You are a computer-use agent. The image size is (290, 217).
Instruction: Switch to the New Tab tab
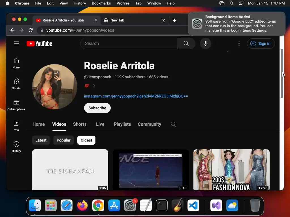135,20
